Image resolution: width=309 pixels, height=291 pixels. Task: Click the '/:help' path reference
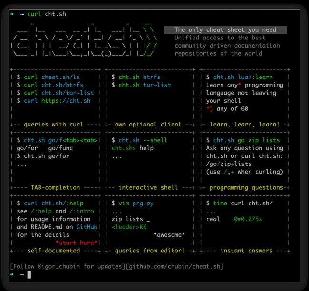pyautogui.click(x=41, y=211)
